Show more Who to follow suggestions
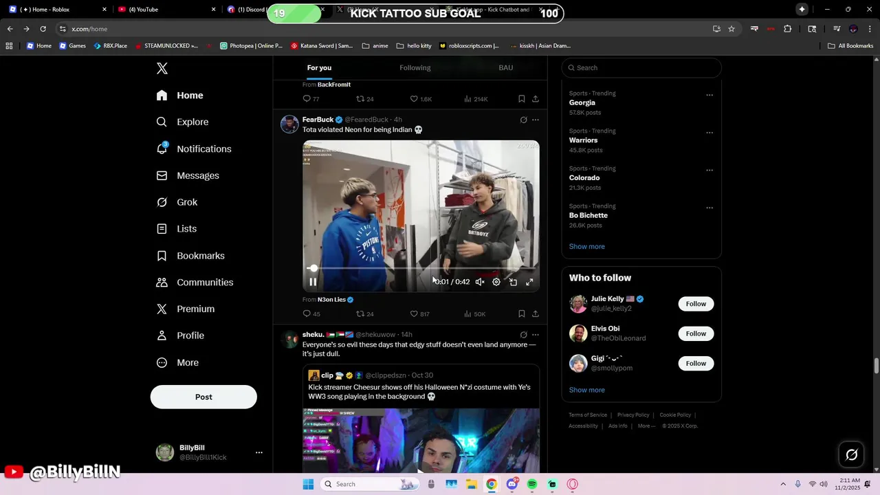The image size is (880, 495). coord(587,390)
